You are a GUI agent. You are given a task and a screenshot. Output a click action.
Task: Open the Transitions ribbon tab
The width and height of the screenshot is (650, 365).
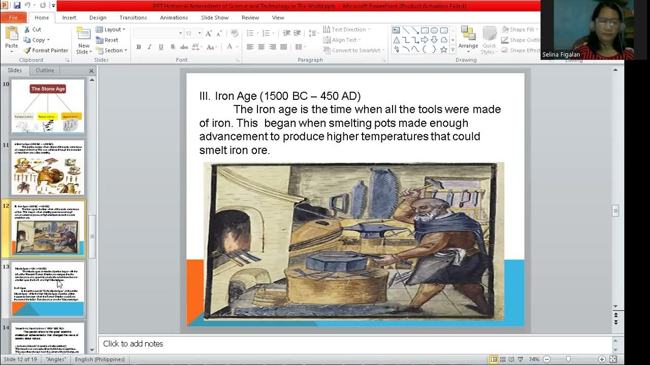[133, 17]
